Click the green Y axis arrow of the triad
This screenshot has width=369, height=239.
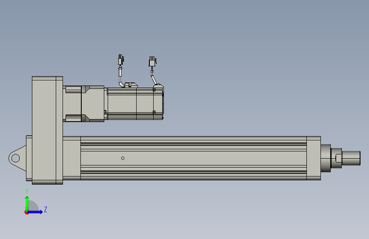tap(27, 204)
